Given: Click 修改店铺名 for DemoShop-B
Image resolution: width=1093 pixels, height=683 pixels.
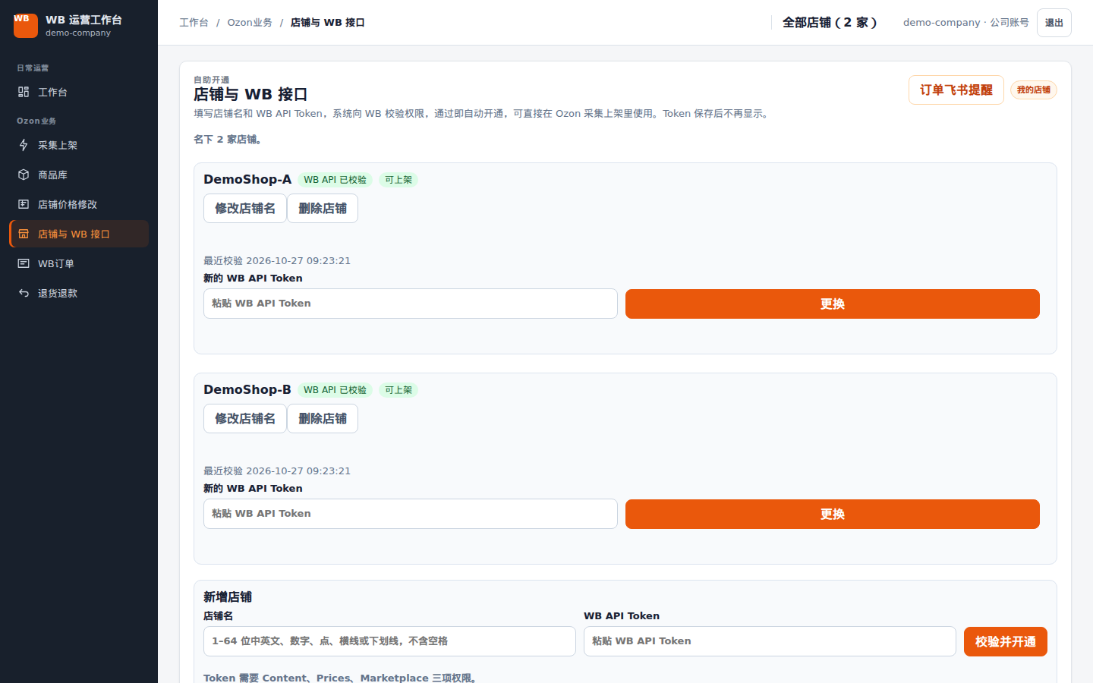Looking at the screenshot, I should (245, 419).
